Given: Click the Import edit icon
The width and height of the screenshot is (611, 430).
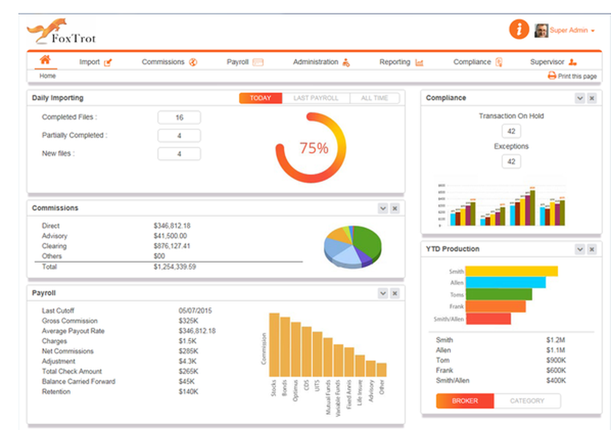Looking at the screenshot, I should (x=108, y=62).
